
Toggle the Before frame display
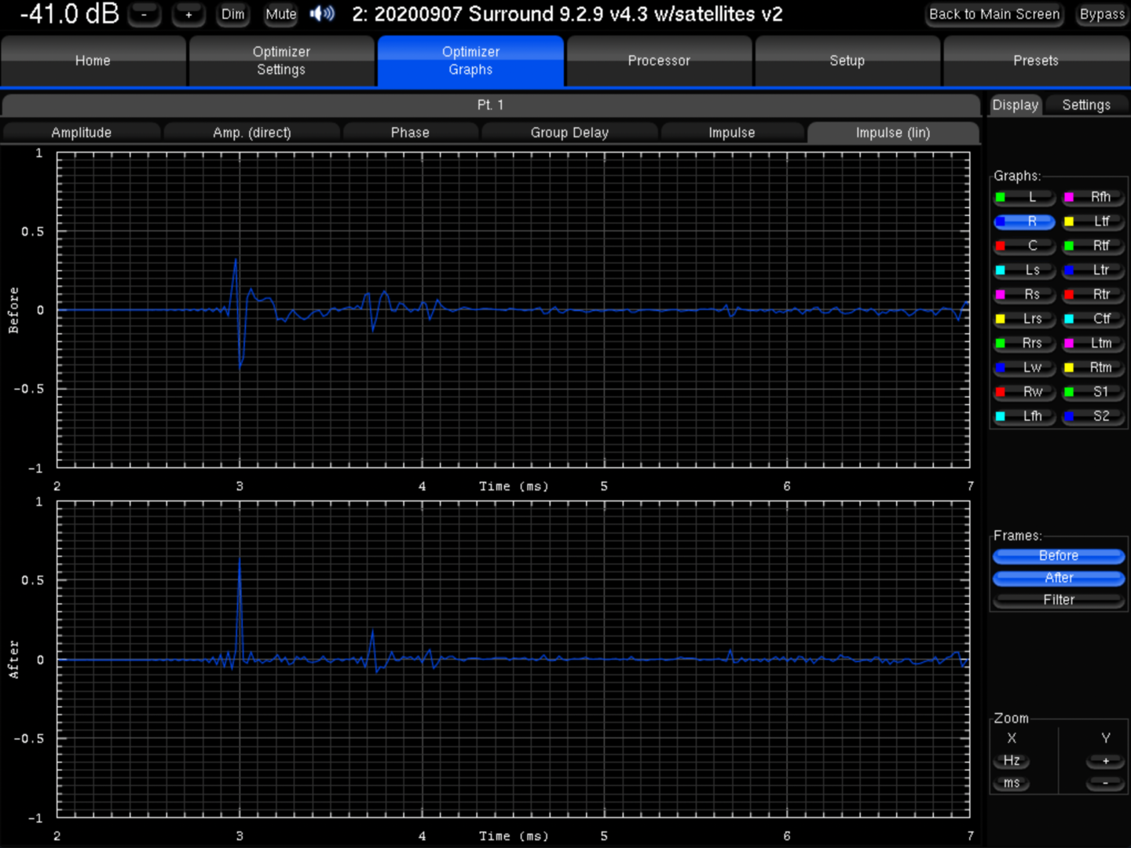coord(1059,556)
